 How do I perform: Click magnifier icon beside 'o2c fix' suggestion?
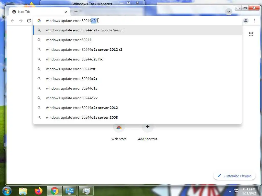tap(39, 59)
